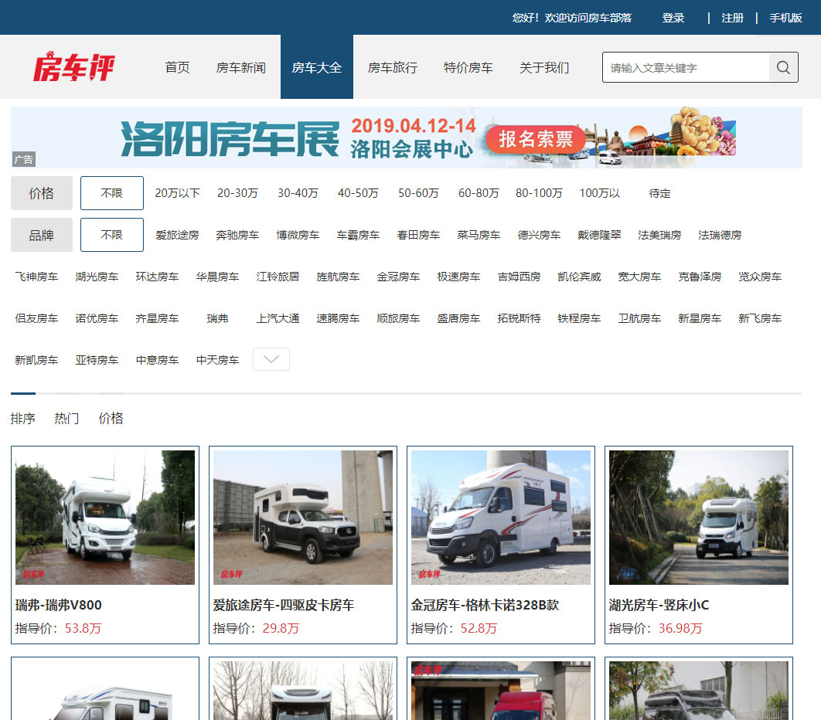This screenshot has width=821, height=720.
Task: Expand the brand list chevron
Action: click(271, 359)
